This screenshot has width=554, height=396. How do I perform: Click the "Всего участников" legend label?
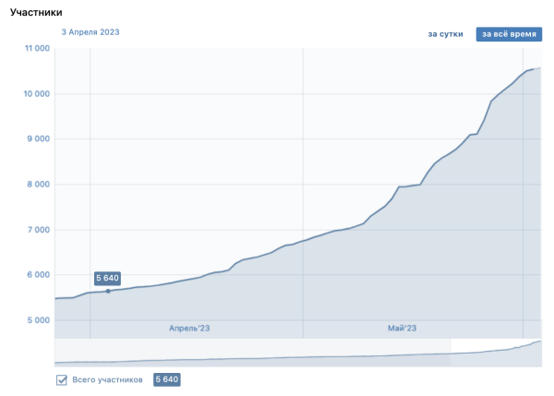[x=107, y=379]
